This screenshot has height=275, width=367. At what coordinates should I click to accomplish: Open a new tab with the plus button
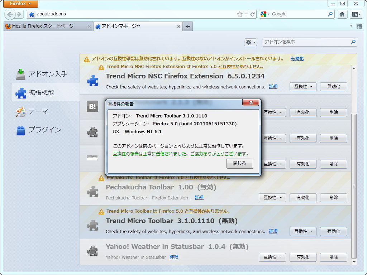click(x=188, y=26)
